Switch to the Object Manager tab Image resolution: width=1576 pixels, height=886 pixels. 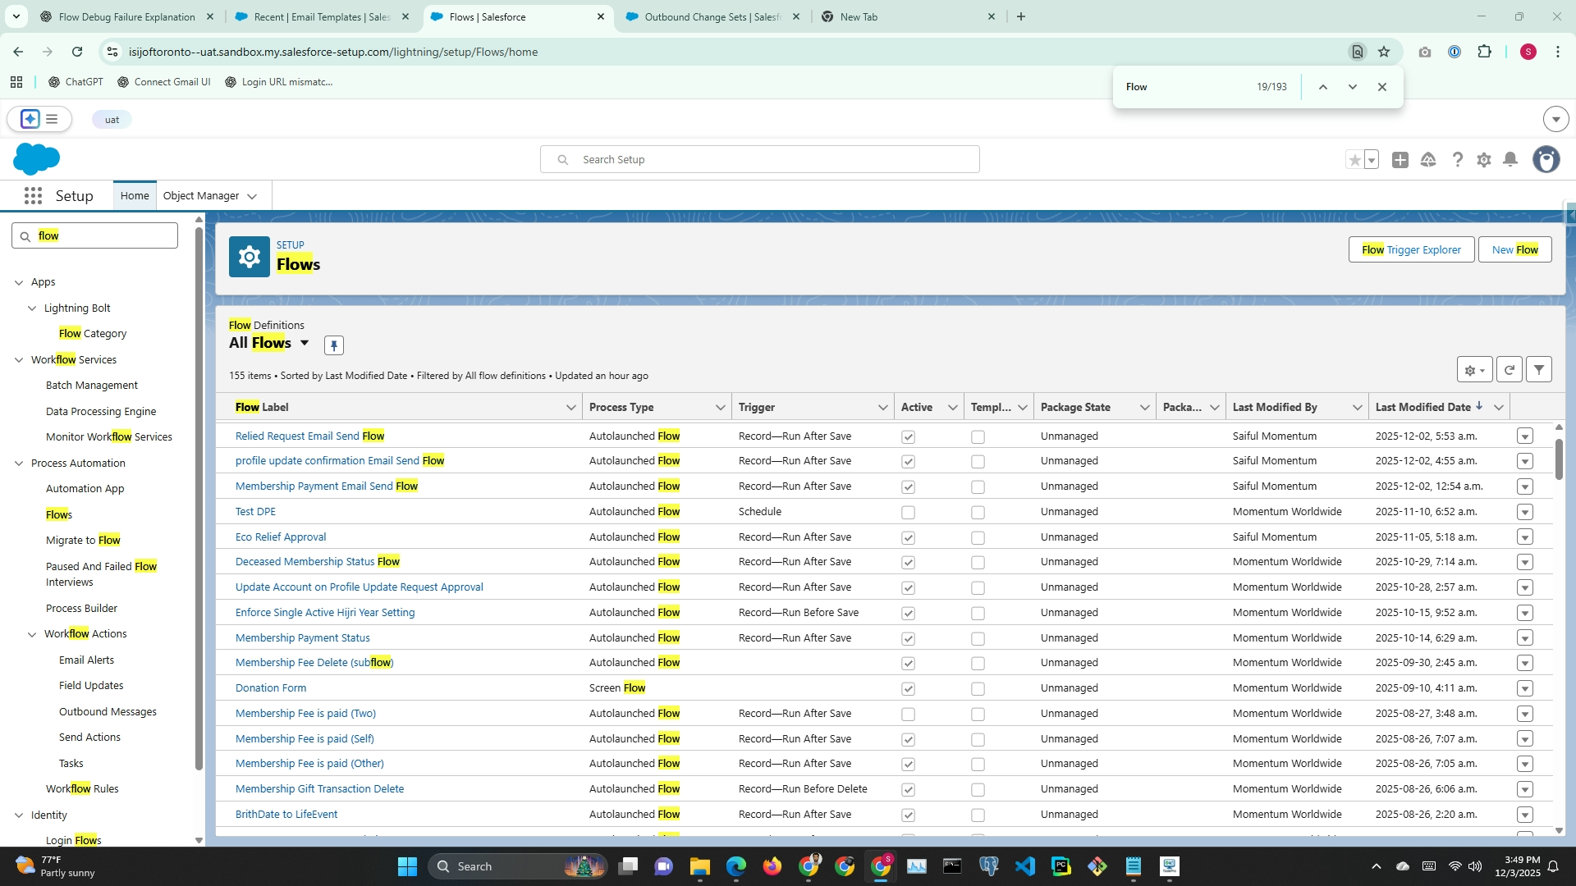click(x=201, y=196)
